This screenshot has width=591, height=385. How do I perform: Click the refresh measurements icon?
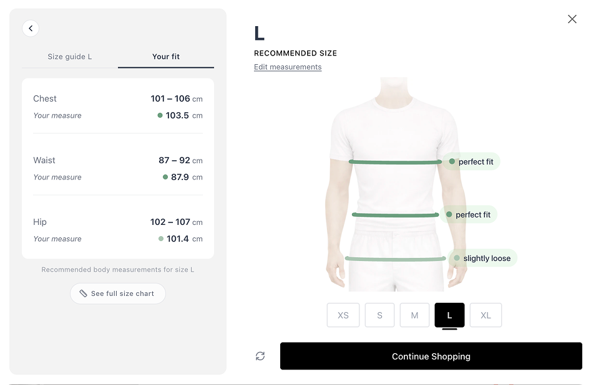259,355
